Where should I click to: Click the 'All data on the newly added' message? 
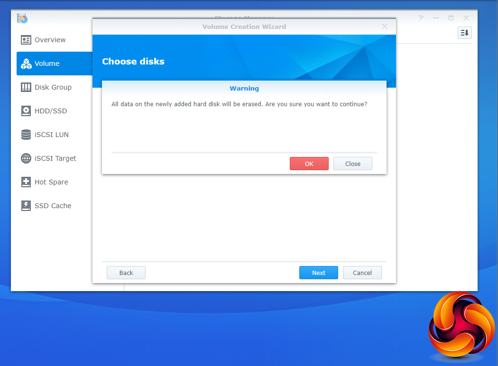pyautogui.click(x=239, y=104)
